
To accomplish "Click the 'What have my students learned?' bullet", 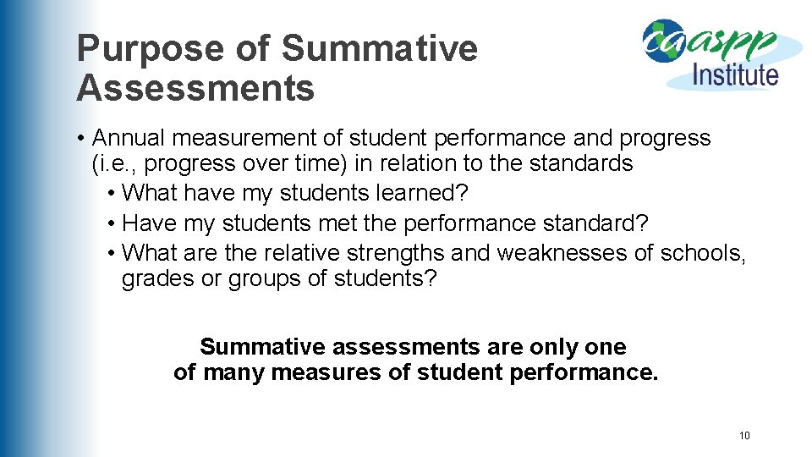I will coord(295,193).
